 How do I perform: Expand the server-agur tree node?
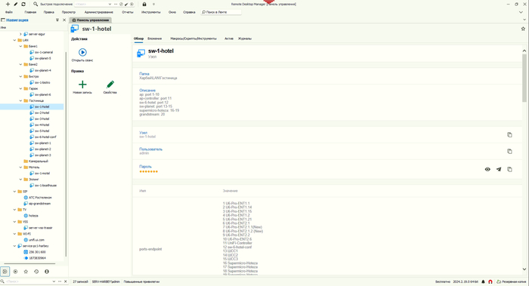tap(20, 34)
